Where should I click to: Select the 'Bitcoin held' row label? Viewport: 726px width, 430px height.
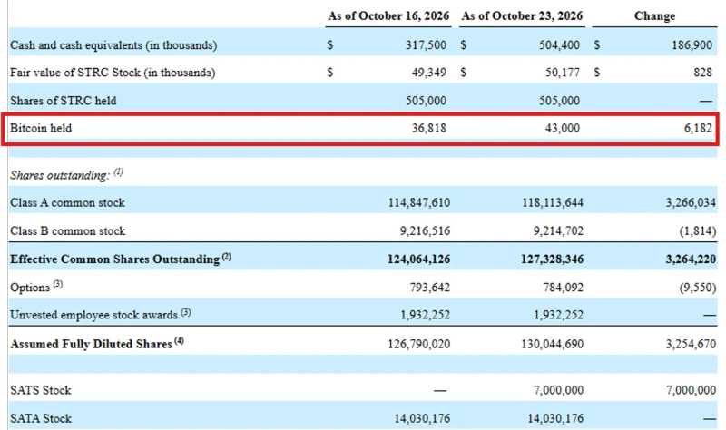point(41,128)
